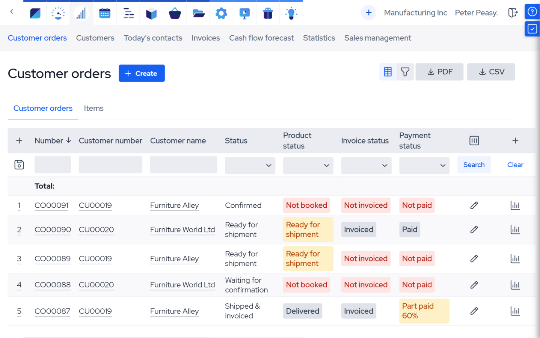The image size is (540, 338).
Task: Open the basket procurement icon
Action: click(x=175, y=13)
